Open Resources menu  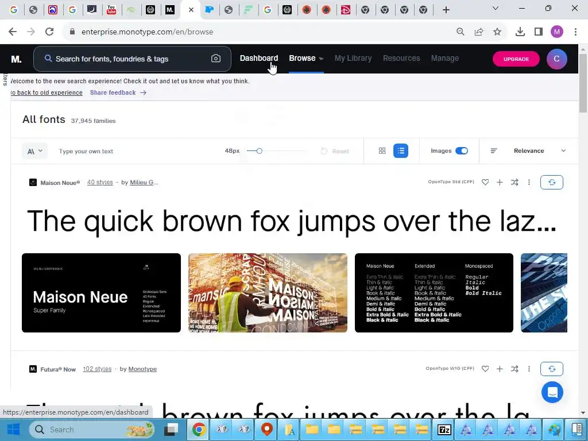tap(401, 58)
